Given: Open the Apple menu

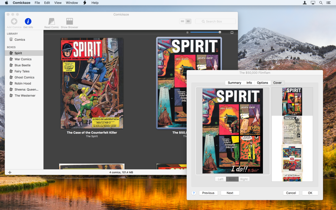Looking at the screenshot, I should pyautogui.click(x=7, y=3).
